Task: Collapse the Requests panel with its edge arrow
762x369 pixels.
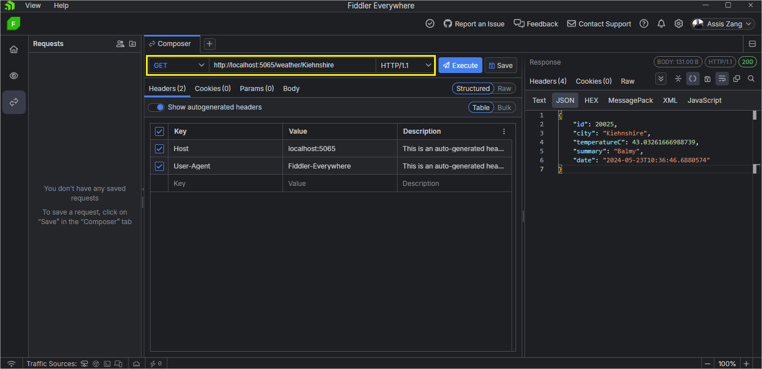Action: pyautogui.click(x=142, y=190)
